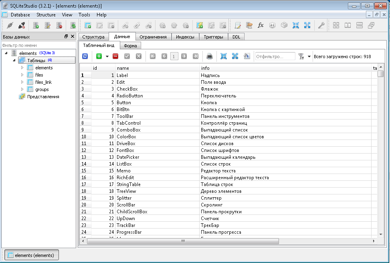Image resolution: width=390 pixels, height=263 pixels.
Task: Open the filter mode dropdown arrow
Action: (x=309, y=57)
